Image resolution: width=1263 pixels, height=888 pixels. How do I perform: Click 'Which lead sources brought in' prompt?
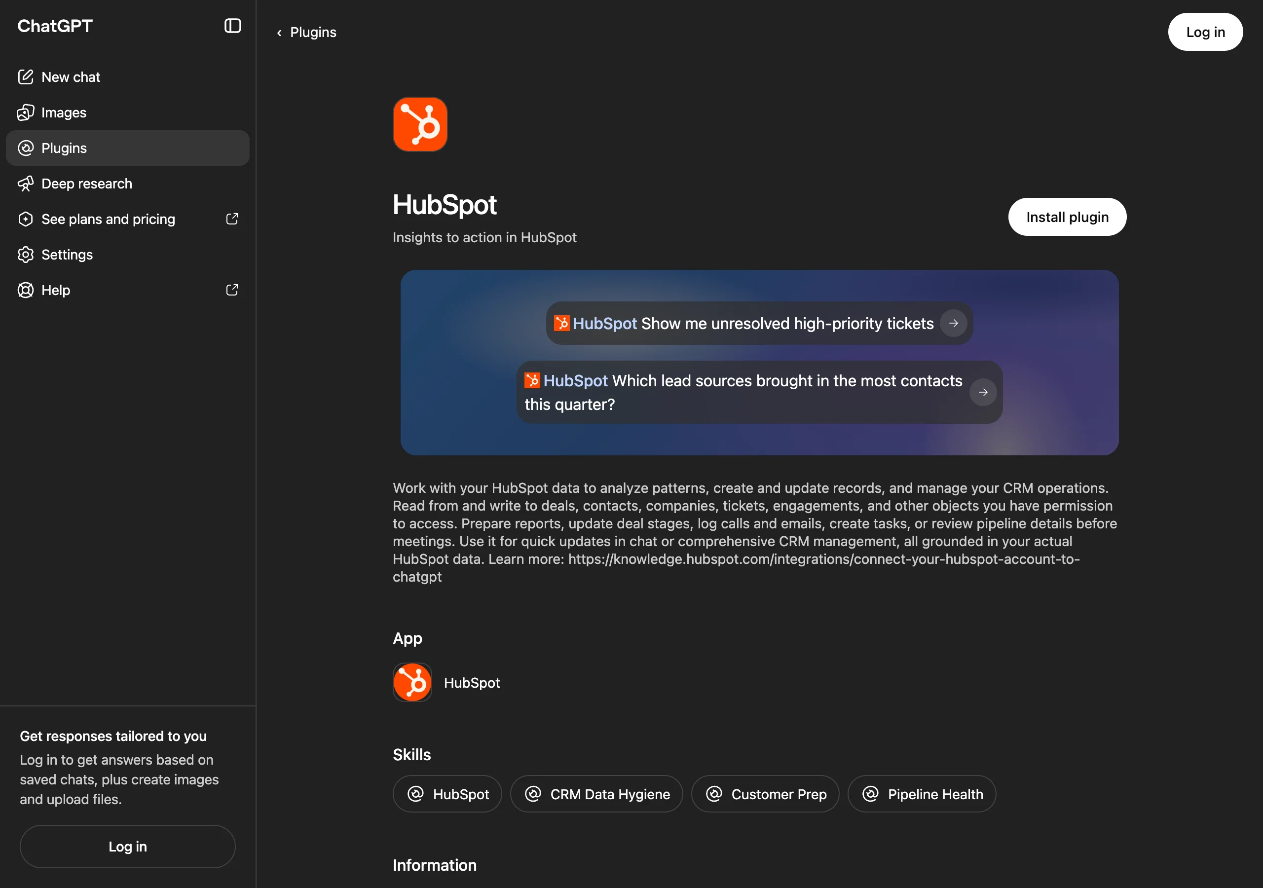pyautogui.click(x=760, y=392)
